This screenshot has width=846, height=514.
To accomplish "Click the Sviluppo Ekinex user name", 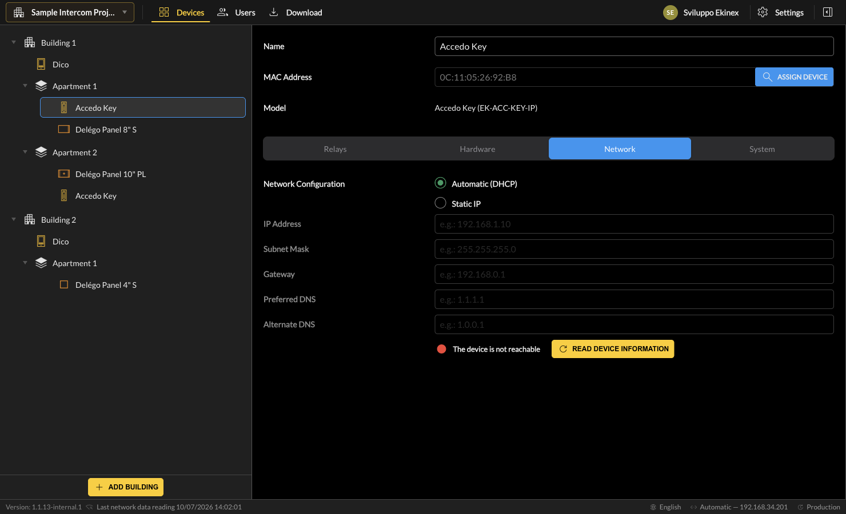I will (711, 13).
